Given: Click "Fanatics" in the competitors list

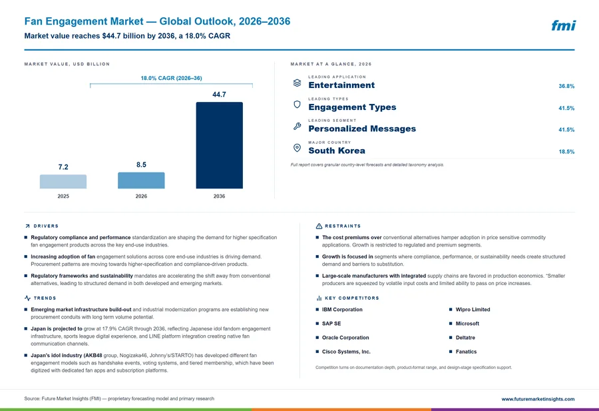Looking at the screenshot, I should (466, 352).
